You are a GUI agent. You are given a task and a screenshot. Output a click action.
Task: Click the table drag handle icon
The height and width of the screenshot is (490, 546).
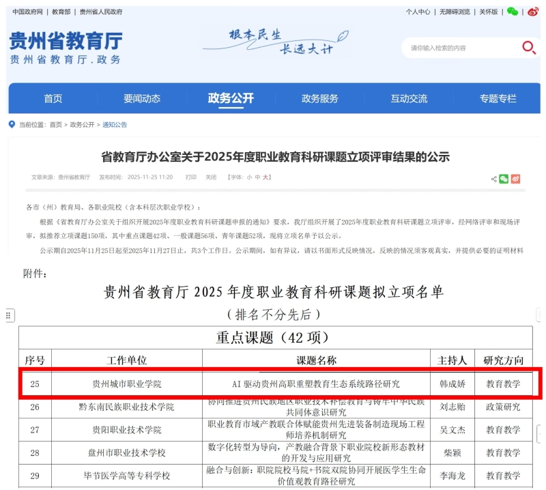coord(9,315)
